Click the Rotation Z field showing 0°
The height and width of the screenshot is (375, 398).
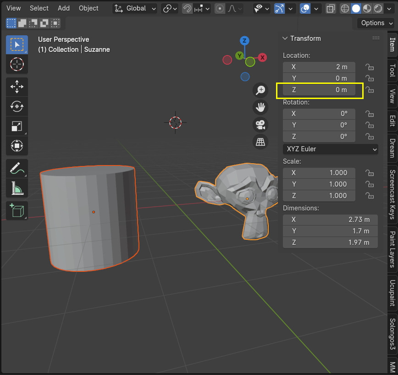coord(319,137)
